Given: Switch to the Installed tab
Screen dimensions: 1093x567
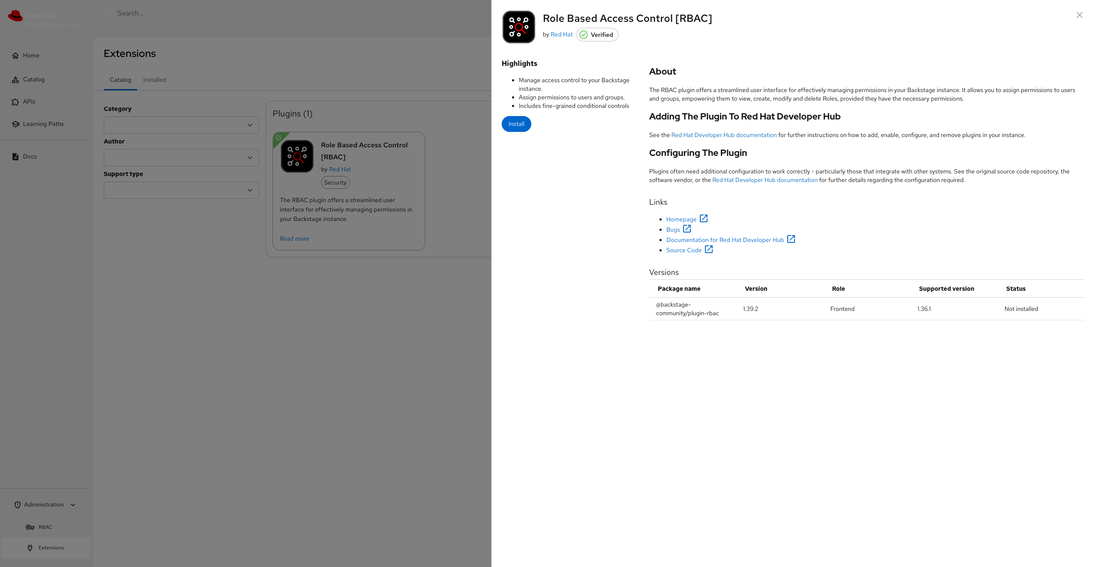Looking at the screenshot, I should tap(154, 80).
